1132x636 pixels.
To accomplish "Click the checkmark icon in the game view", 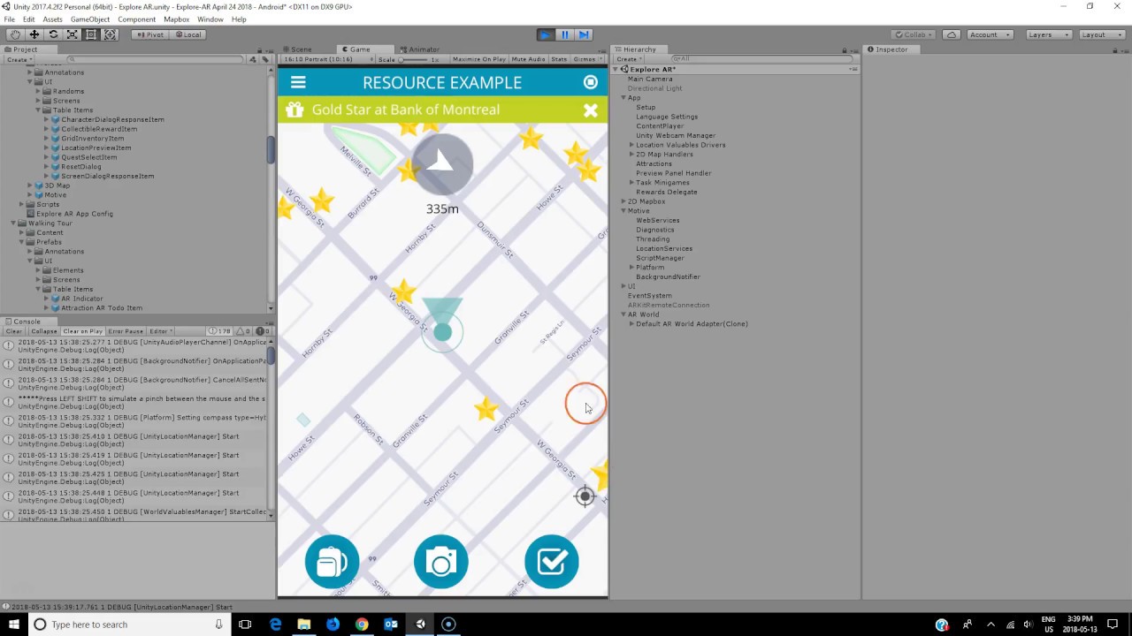I will [x=552, y=562].
